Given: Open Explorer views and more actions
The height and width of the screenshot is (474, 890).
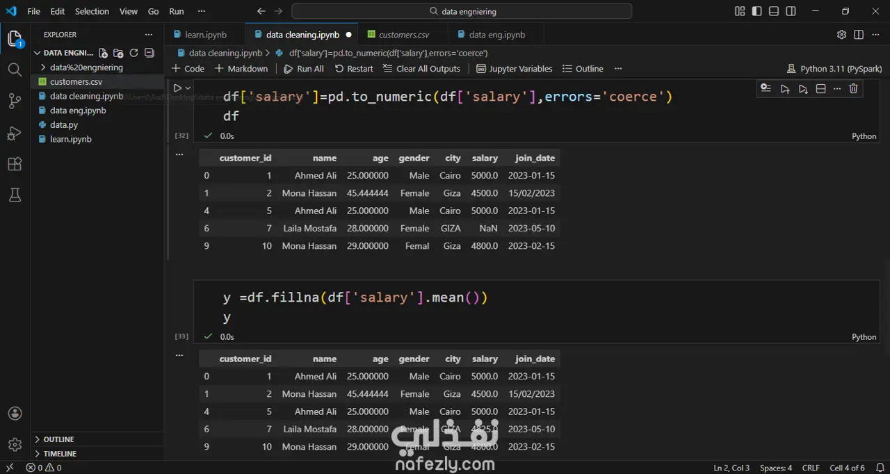Looking at the screenshot, I should click(149, 34).
